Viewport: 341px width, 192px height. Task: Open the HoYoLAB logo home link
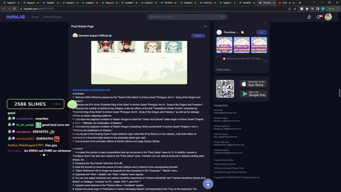tap(15, 17)
